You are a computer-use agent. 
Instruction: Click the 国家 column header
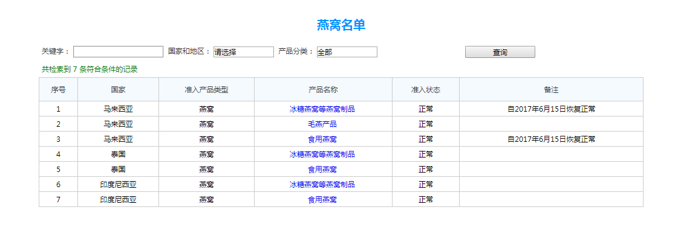pos(118,90)
